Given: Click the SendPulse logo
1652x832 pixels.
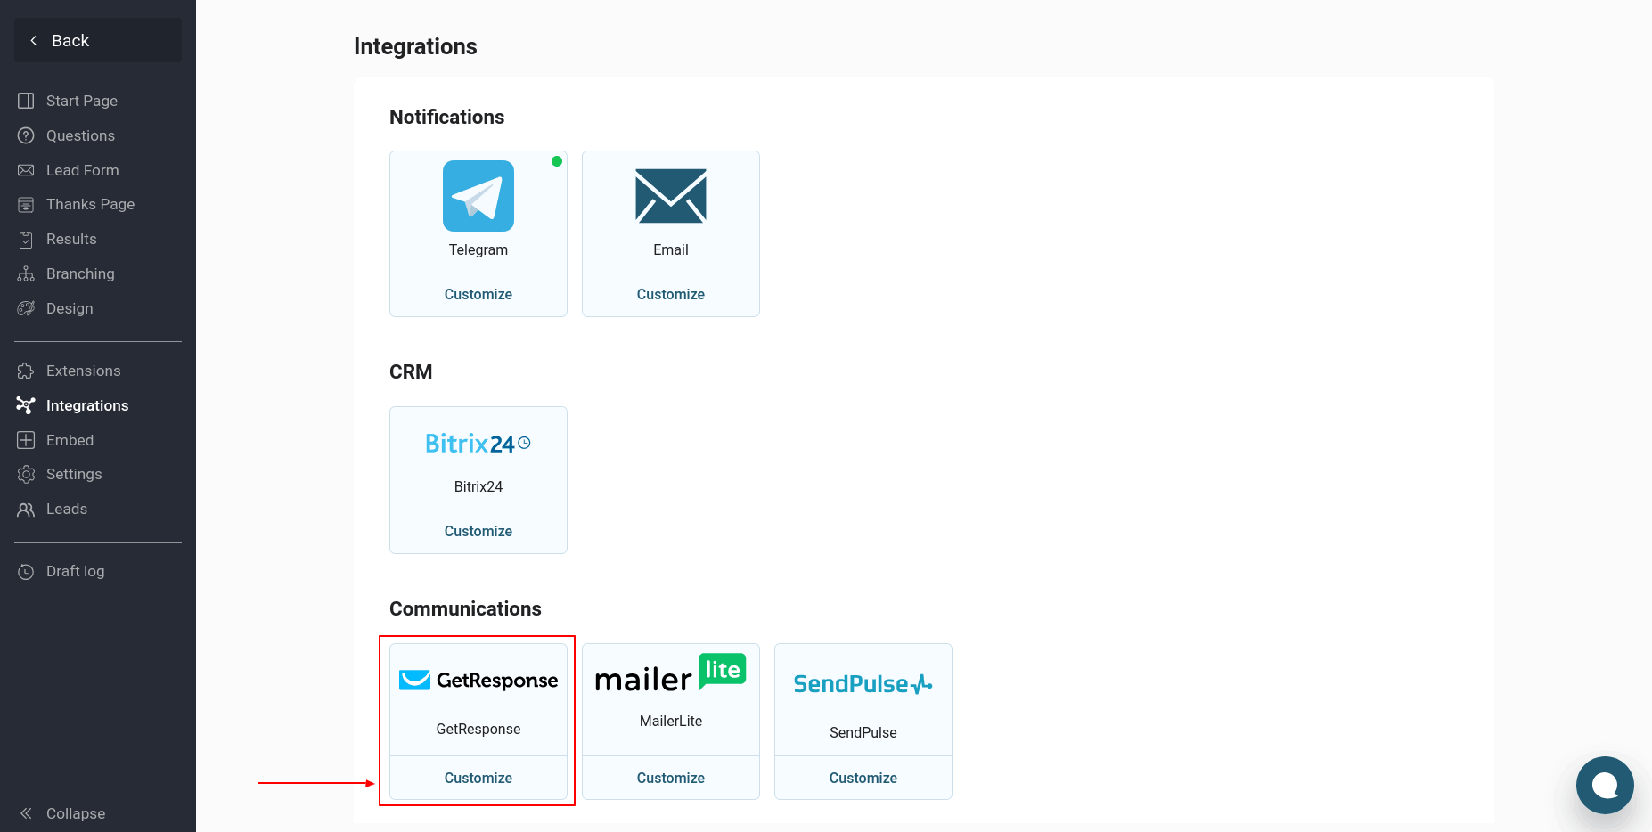Looking at the screenshot, I should [863, 683].
